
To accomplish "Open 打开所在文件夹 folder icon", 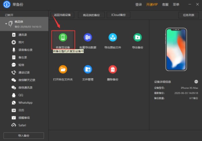I will point(63,69).
